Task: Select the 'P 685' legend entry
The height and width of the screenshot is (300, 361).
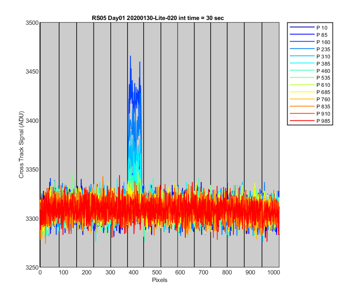Action: pos(310,92)
